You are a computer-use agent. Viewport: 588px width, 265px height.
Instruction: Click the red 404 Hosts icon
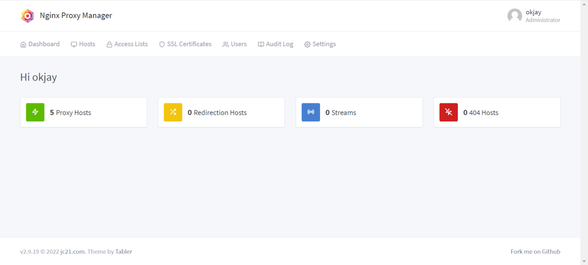click(x=449, y=112)
